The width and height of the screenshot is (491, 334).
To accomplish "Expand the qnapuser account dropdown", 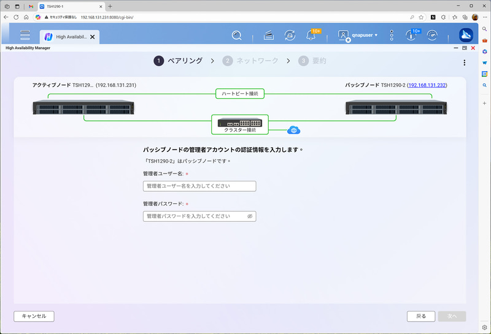I will pos(365,36).
